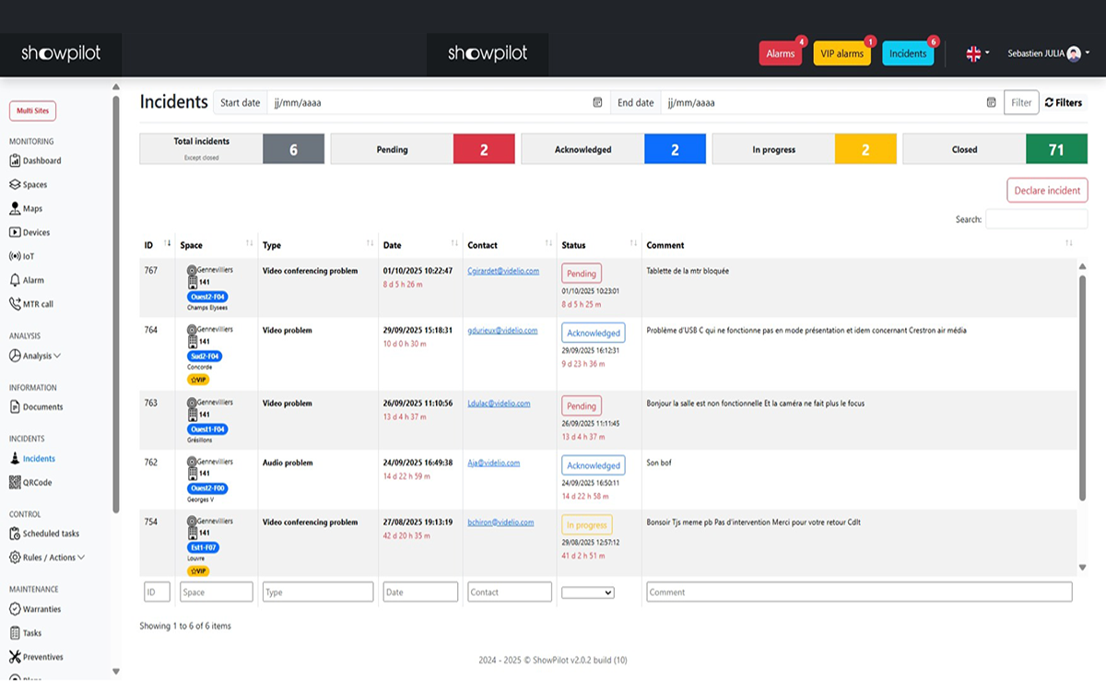Viewport: 1106px width, 691px height.
Task: Toggle sort on the Date column
Action: coord(454,243)
